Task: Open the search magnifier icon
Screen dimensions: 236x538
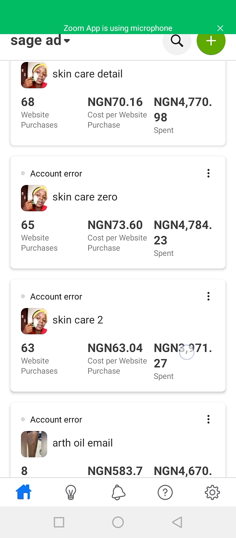Action: tap(177, 41)
